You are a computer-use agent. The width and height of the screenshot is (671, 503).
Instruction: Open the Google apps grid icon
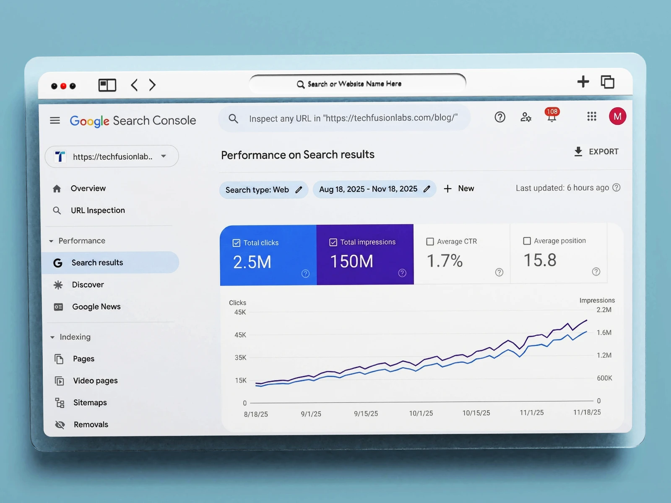591,117
